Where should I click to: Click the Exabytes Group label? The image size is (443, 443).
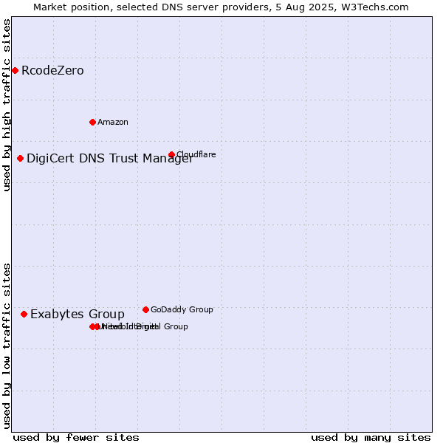78,315
